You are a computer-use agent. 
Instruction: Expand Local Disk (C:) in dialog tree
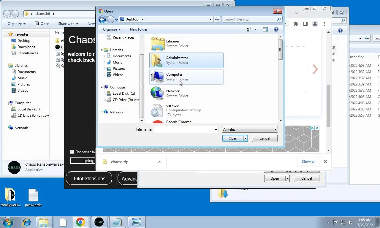[105, 94]
